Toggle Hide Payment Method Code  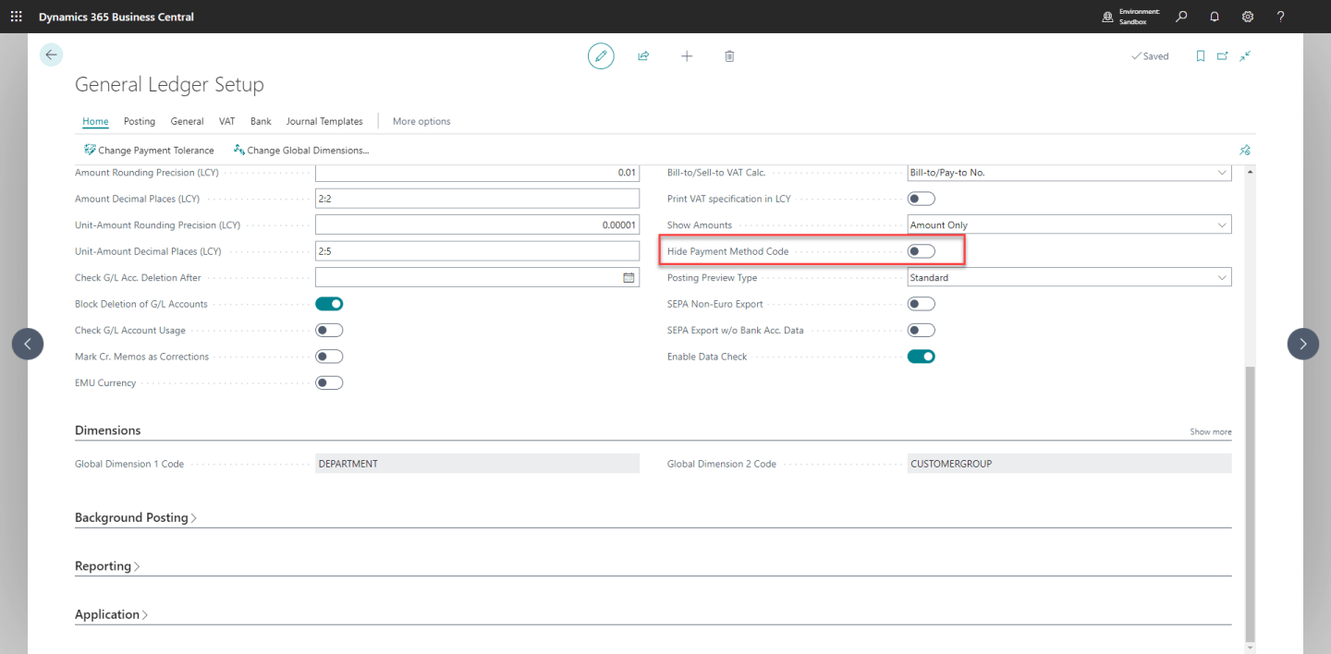coord(922,251)
